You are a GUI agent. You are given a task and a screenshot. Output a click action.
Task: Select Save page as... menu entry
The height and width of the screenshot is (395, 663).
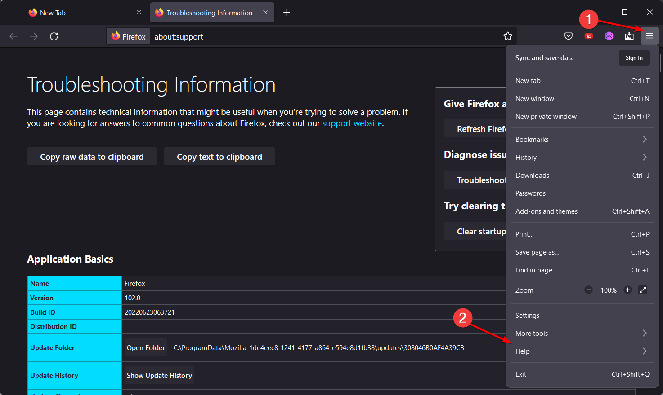point(582,252)
